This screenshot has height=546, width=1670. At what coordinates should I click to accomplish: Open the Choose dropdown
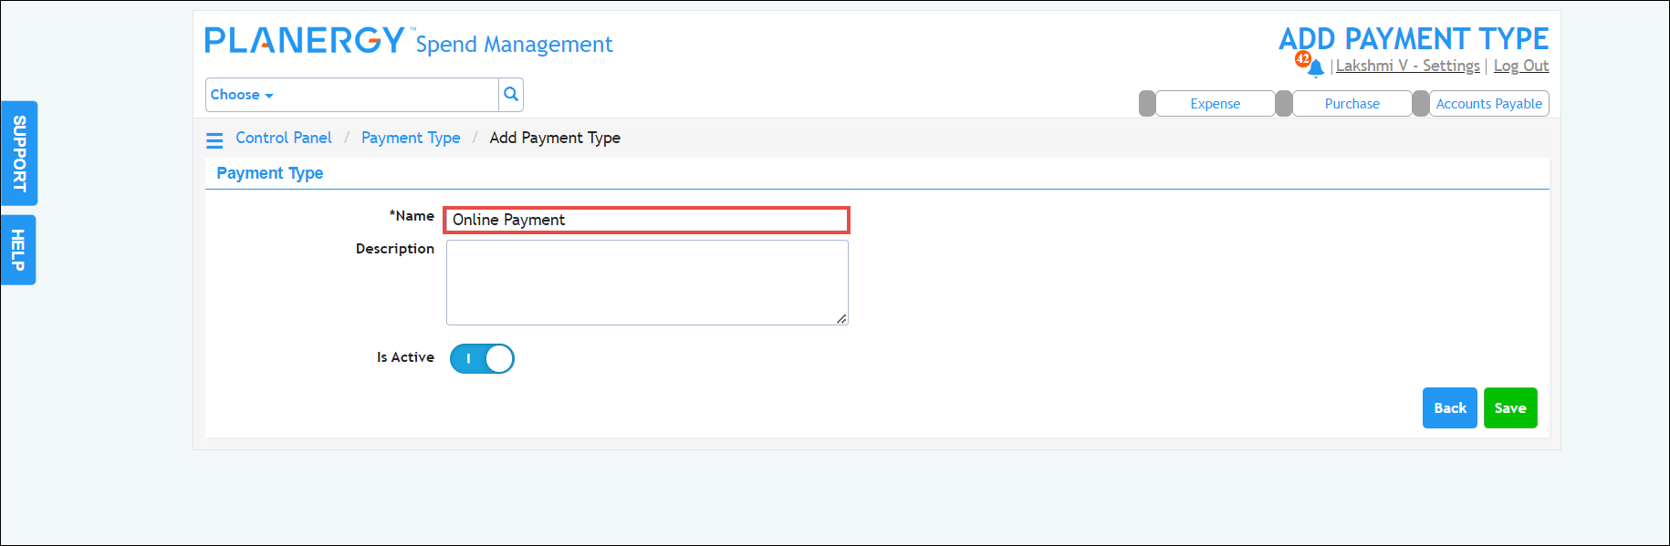coord(242,95)
